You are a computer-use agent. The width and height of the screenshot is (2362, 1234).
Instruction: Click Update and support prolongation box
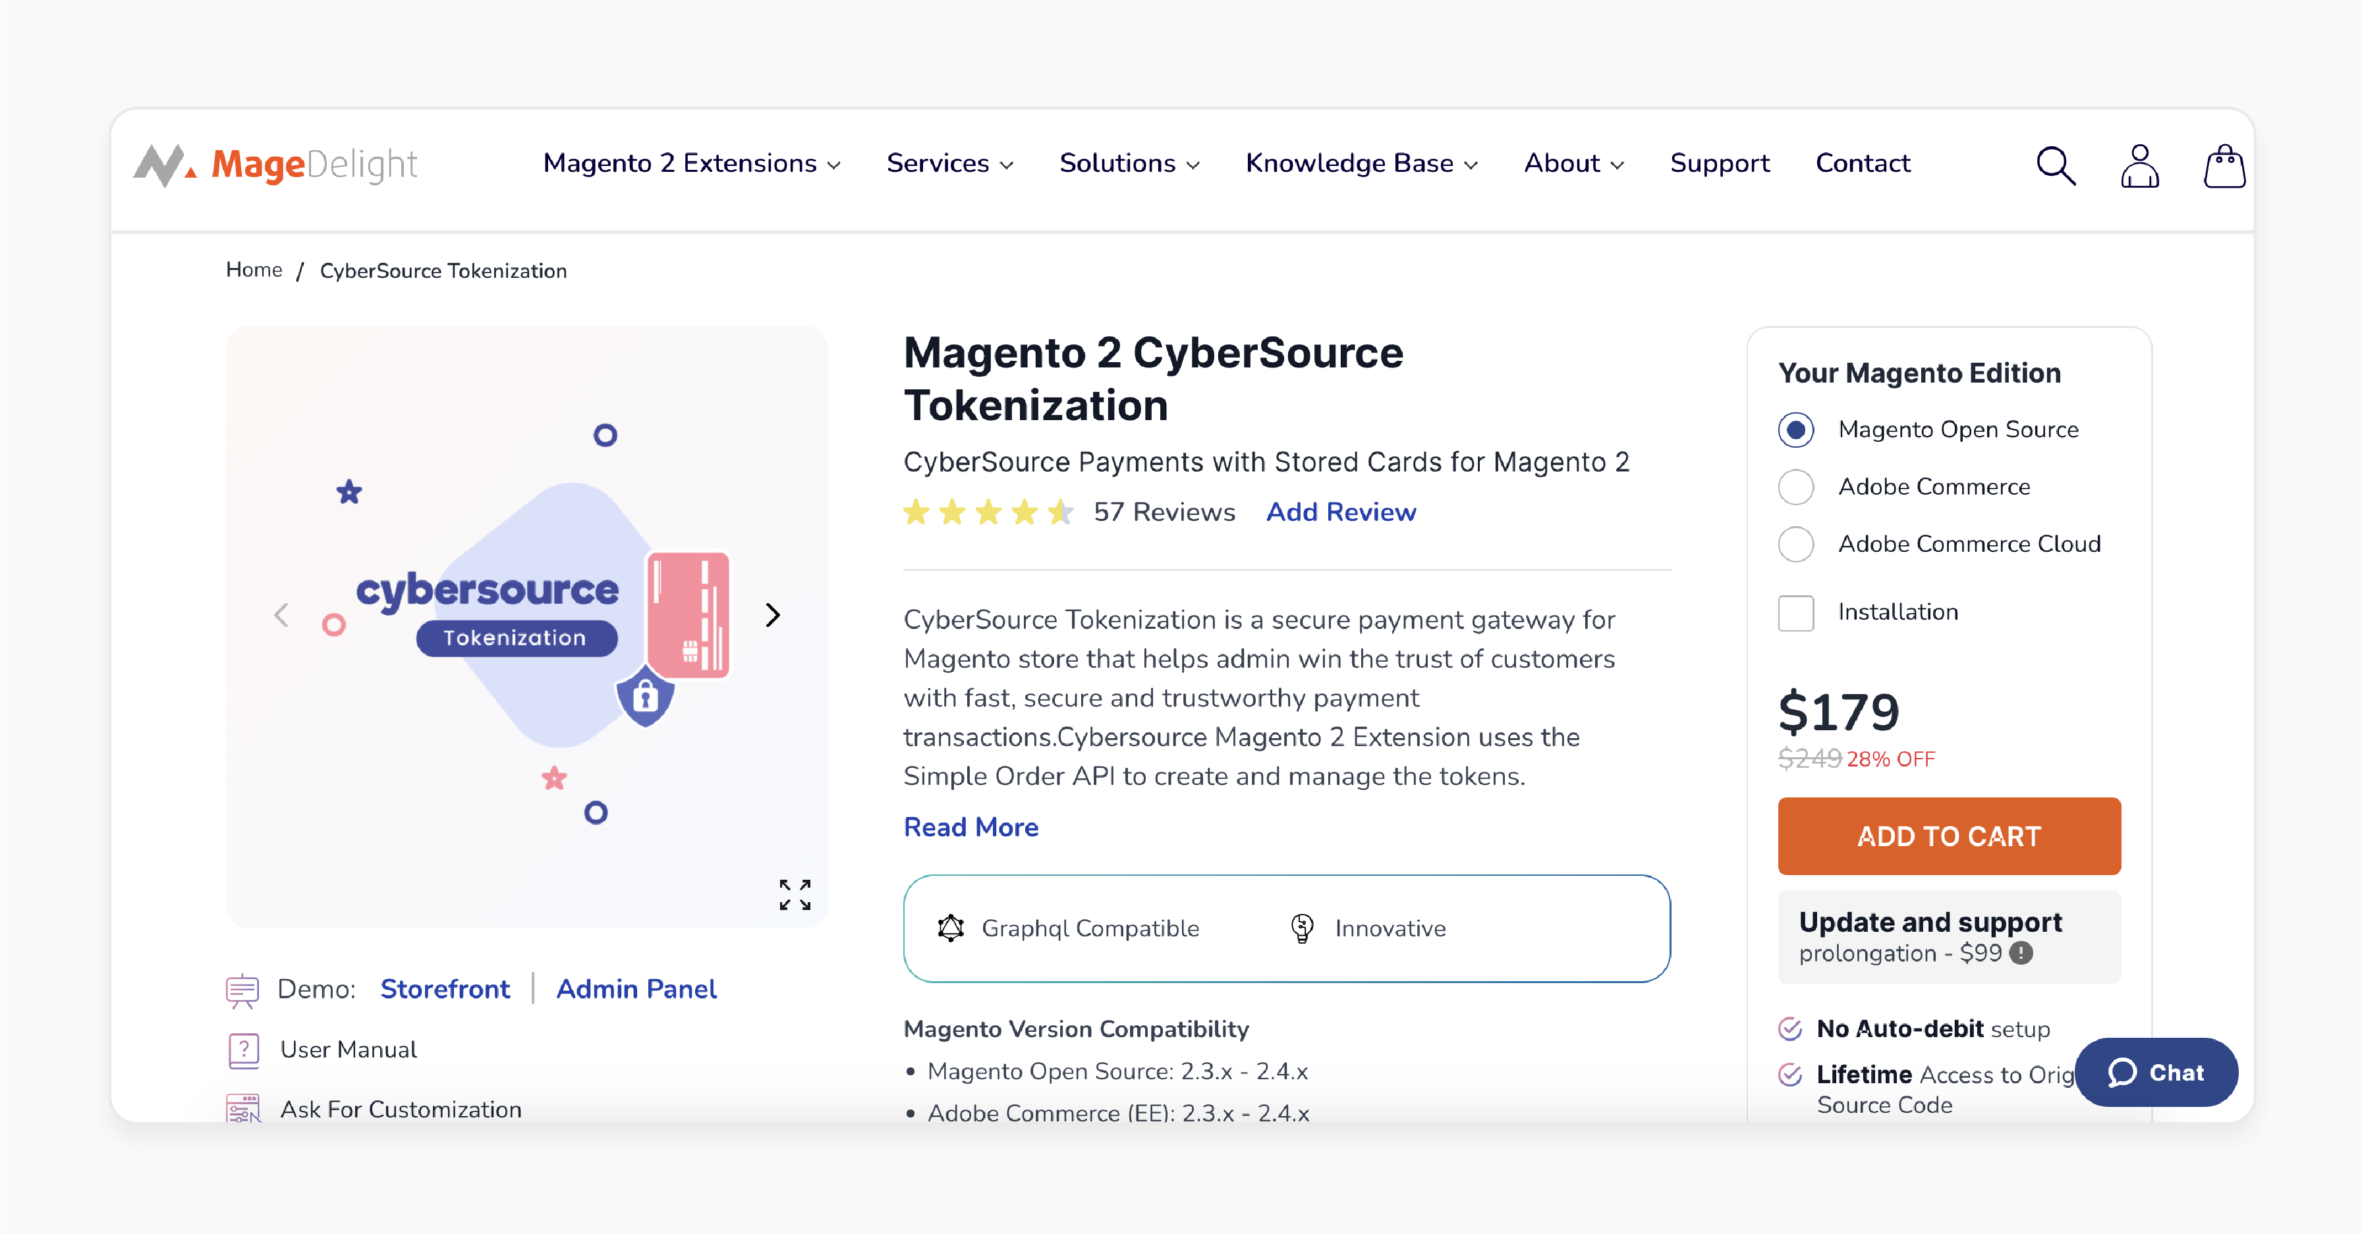tap(1948, 937)
